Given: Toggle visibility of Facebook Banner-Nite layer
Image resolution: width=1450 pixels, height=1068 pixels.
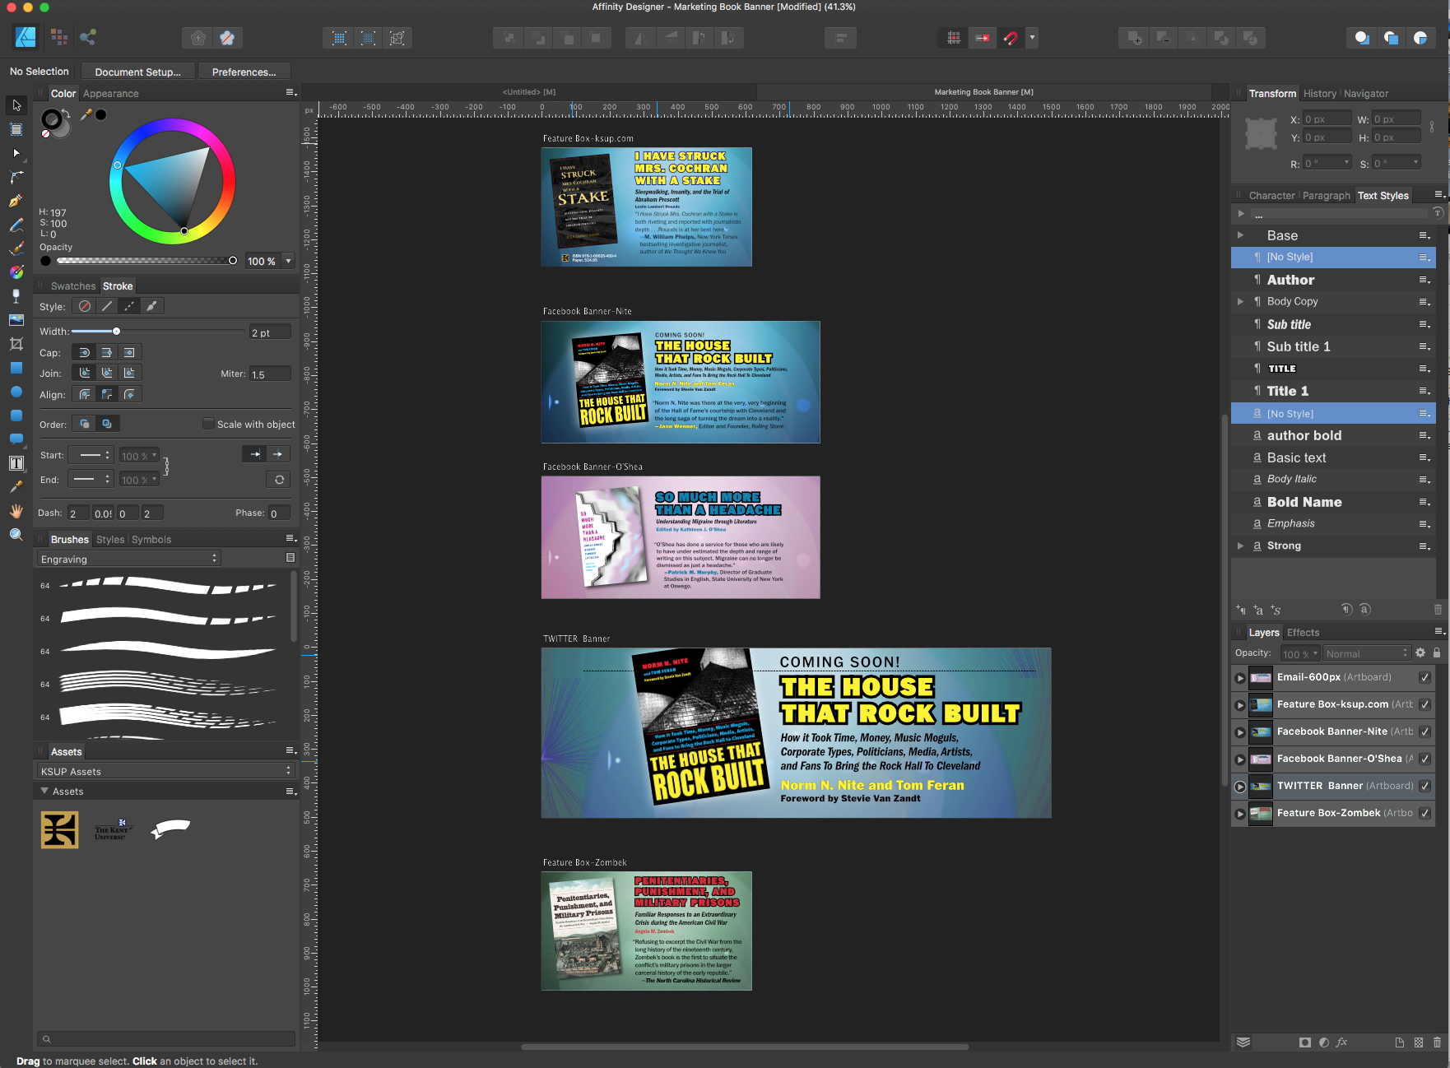Looking at the screenshot, I should click(x=1424, y=731).
